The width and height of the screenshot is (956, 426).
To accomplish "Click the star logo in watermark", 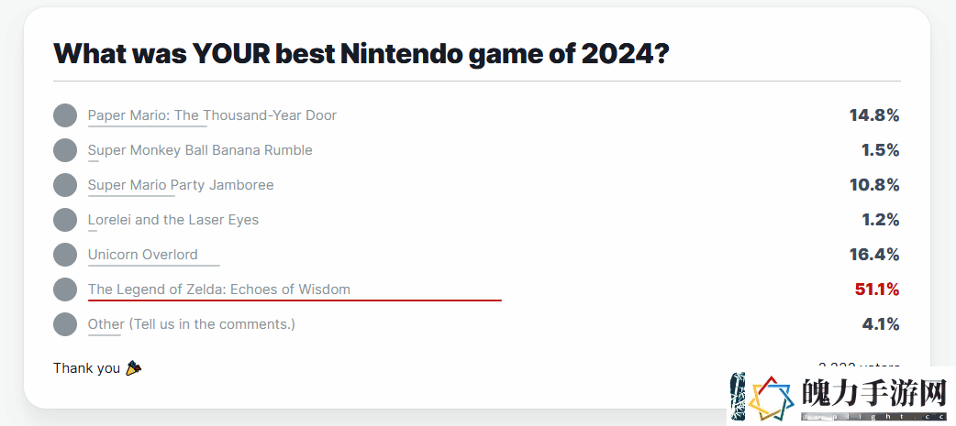I will tap(772, 399).
